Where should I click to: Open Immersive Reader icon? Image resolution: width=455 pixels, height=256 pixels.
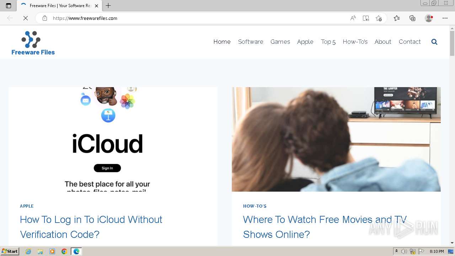point(366,18)
